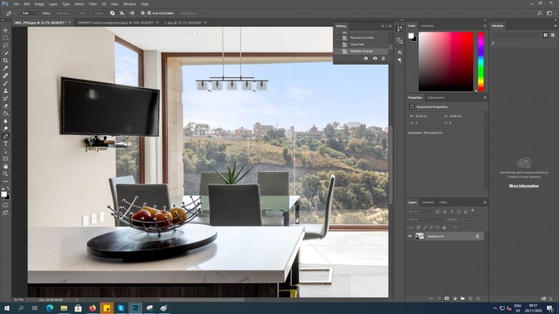Click the Selection... button in options bar
Image resolution: width=559 pixels, height=314 pixels.
click(64, 13)
